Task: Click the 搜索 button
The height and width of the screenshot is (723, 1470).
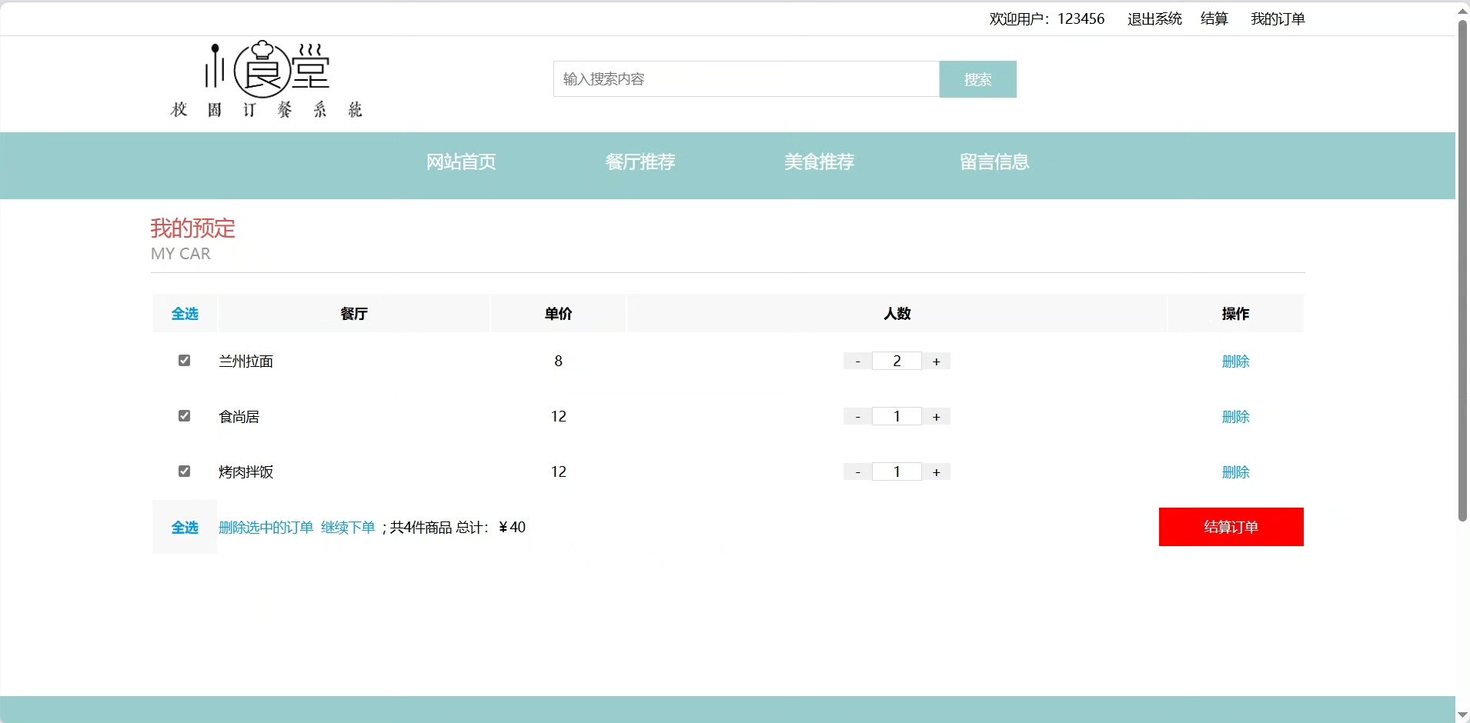Action: (977, 79)
